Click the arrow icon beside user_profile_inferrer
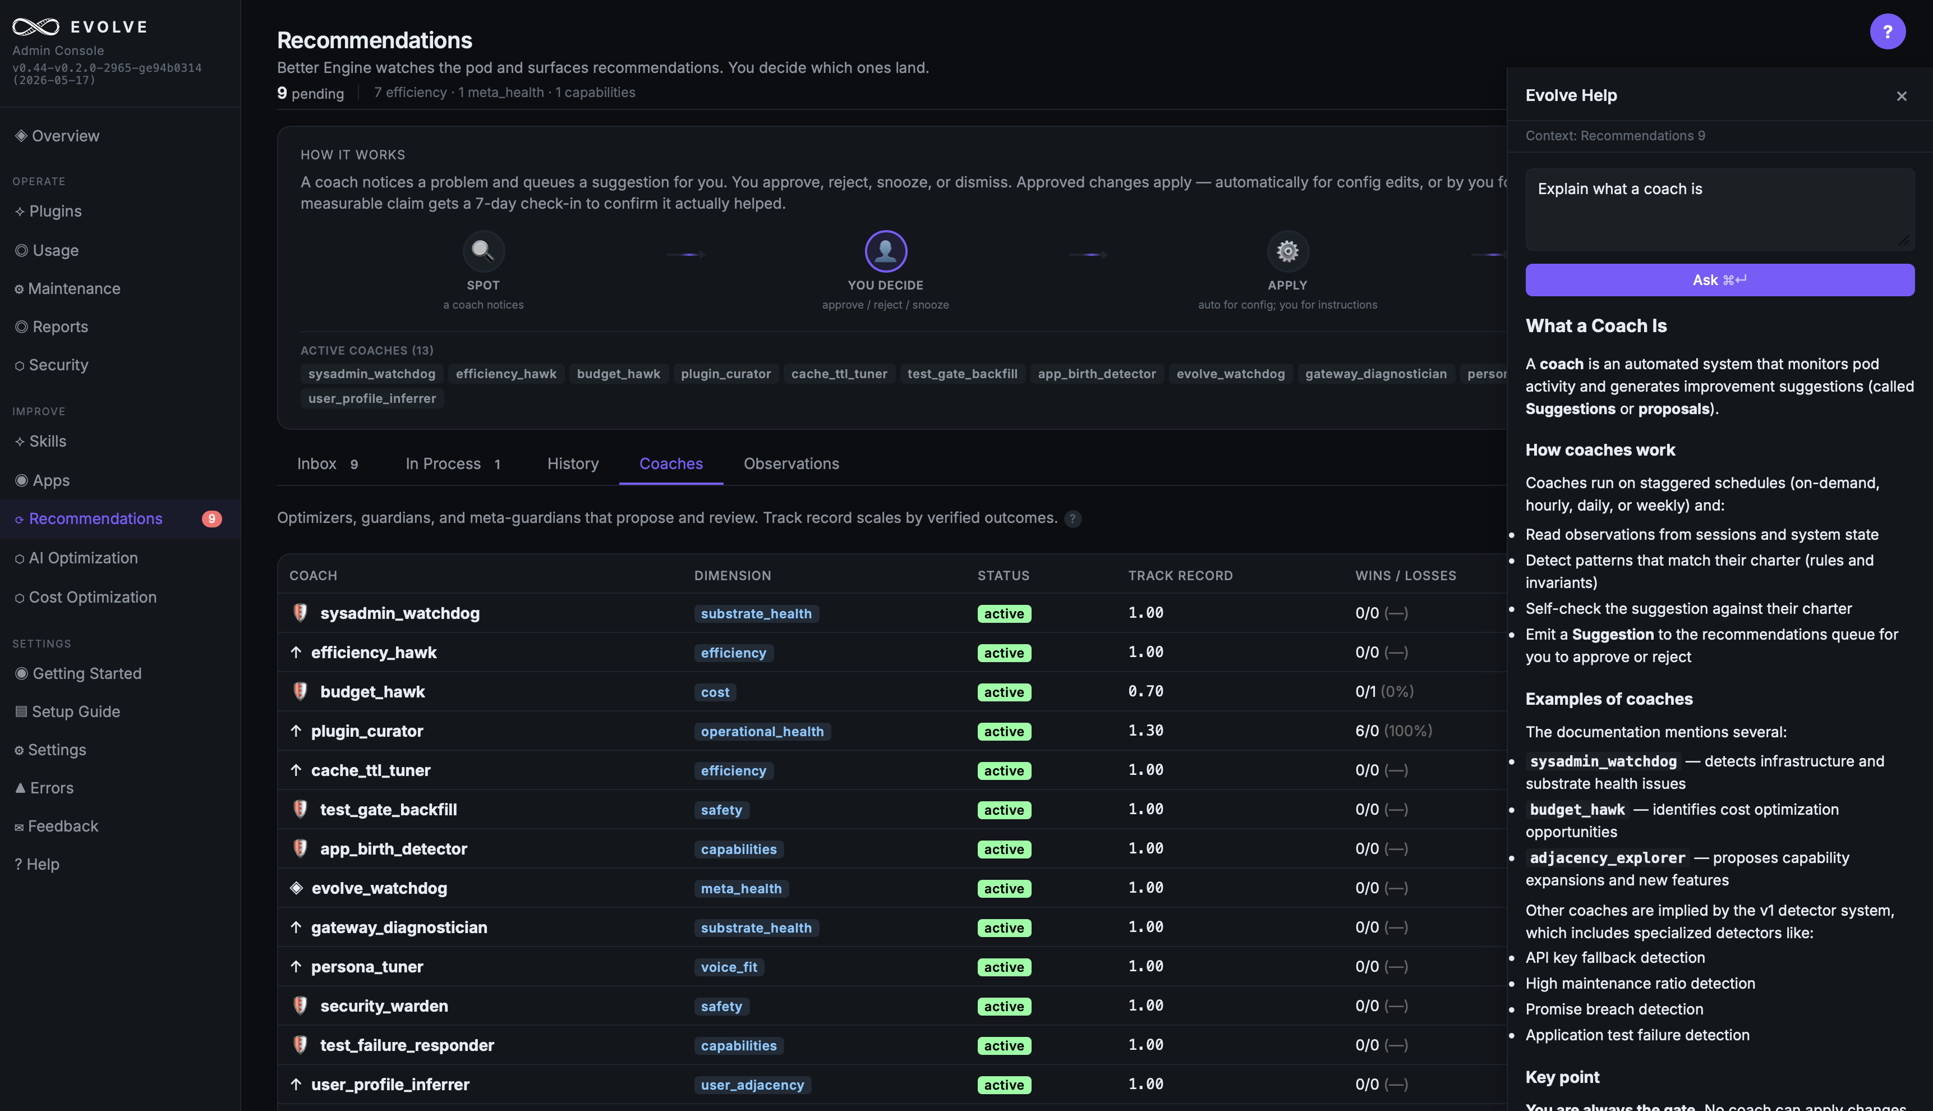 click(x=296, y=1084)
